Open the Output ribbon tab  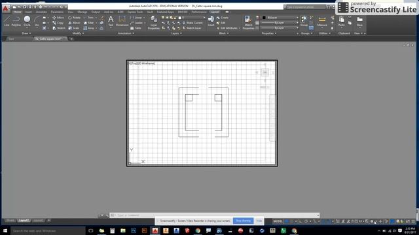(96, 12)
